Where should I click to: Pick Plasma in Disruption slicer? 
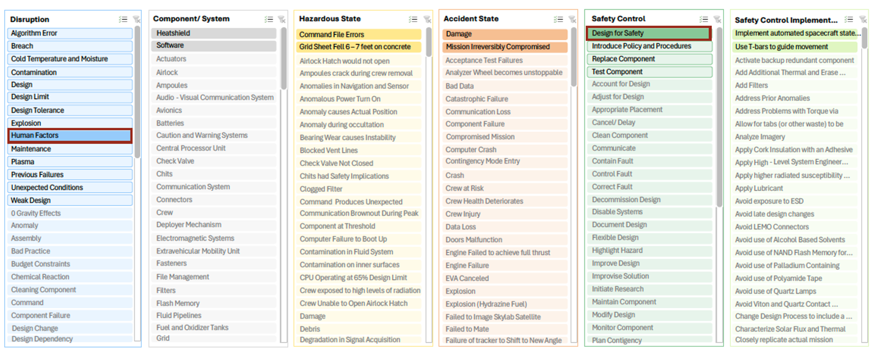(70, 162)
